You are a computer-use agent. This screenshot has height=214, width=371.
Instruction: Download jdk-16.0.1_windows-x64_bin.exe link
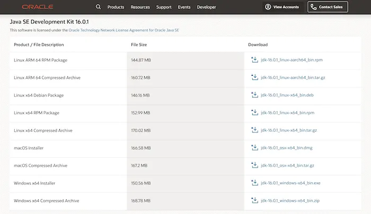pyautogui.click(x=290, y=183)
